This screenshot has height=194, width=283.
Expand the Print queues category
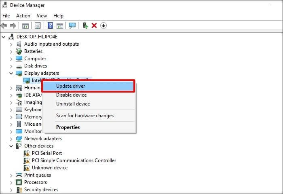click(11, 175)
